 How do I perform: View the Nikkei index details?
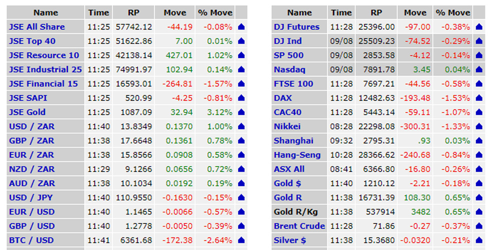coord(287,126)
